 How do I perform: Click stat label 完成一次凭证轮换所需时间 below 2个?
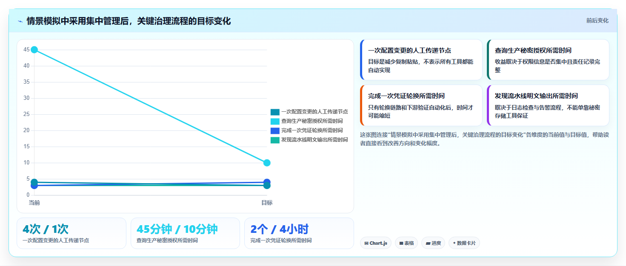[281, 241]
